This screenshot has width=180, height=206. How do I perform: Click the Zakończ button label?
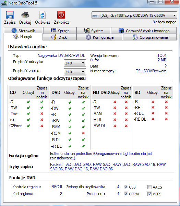61,22
